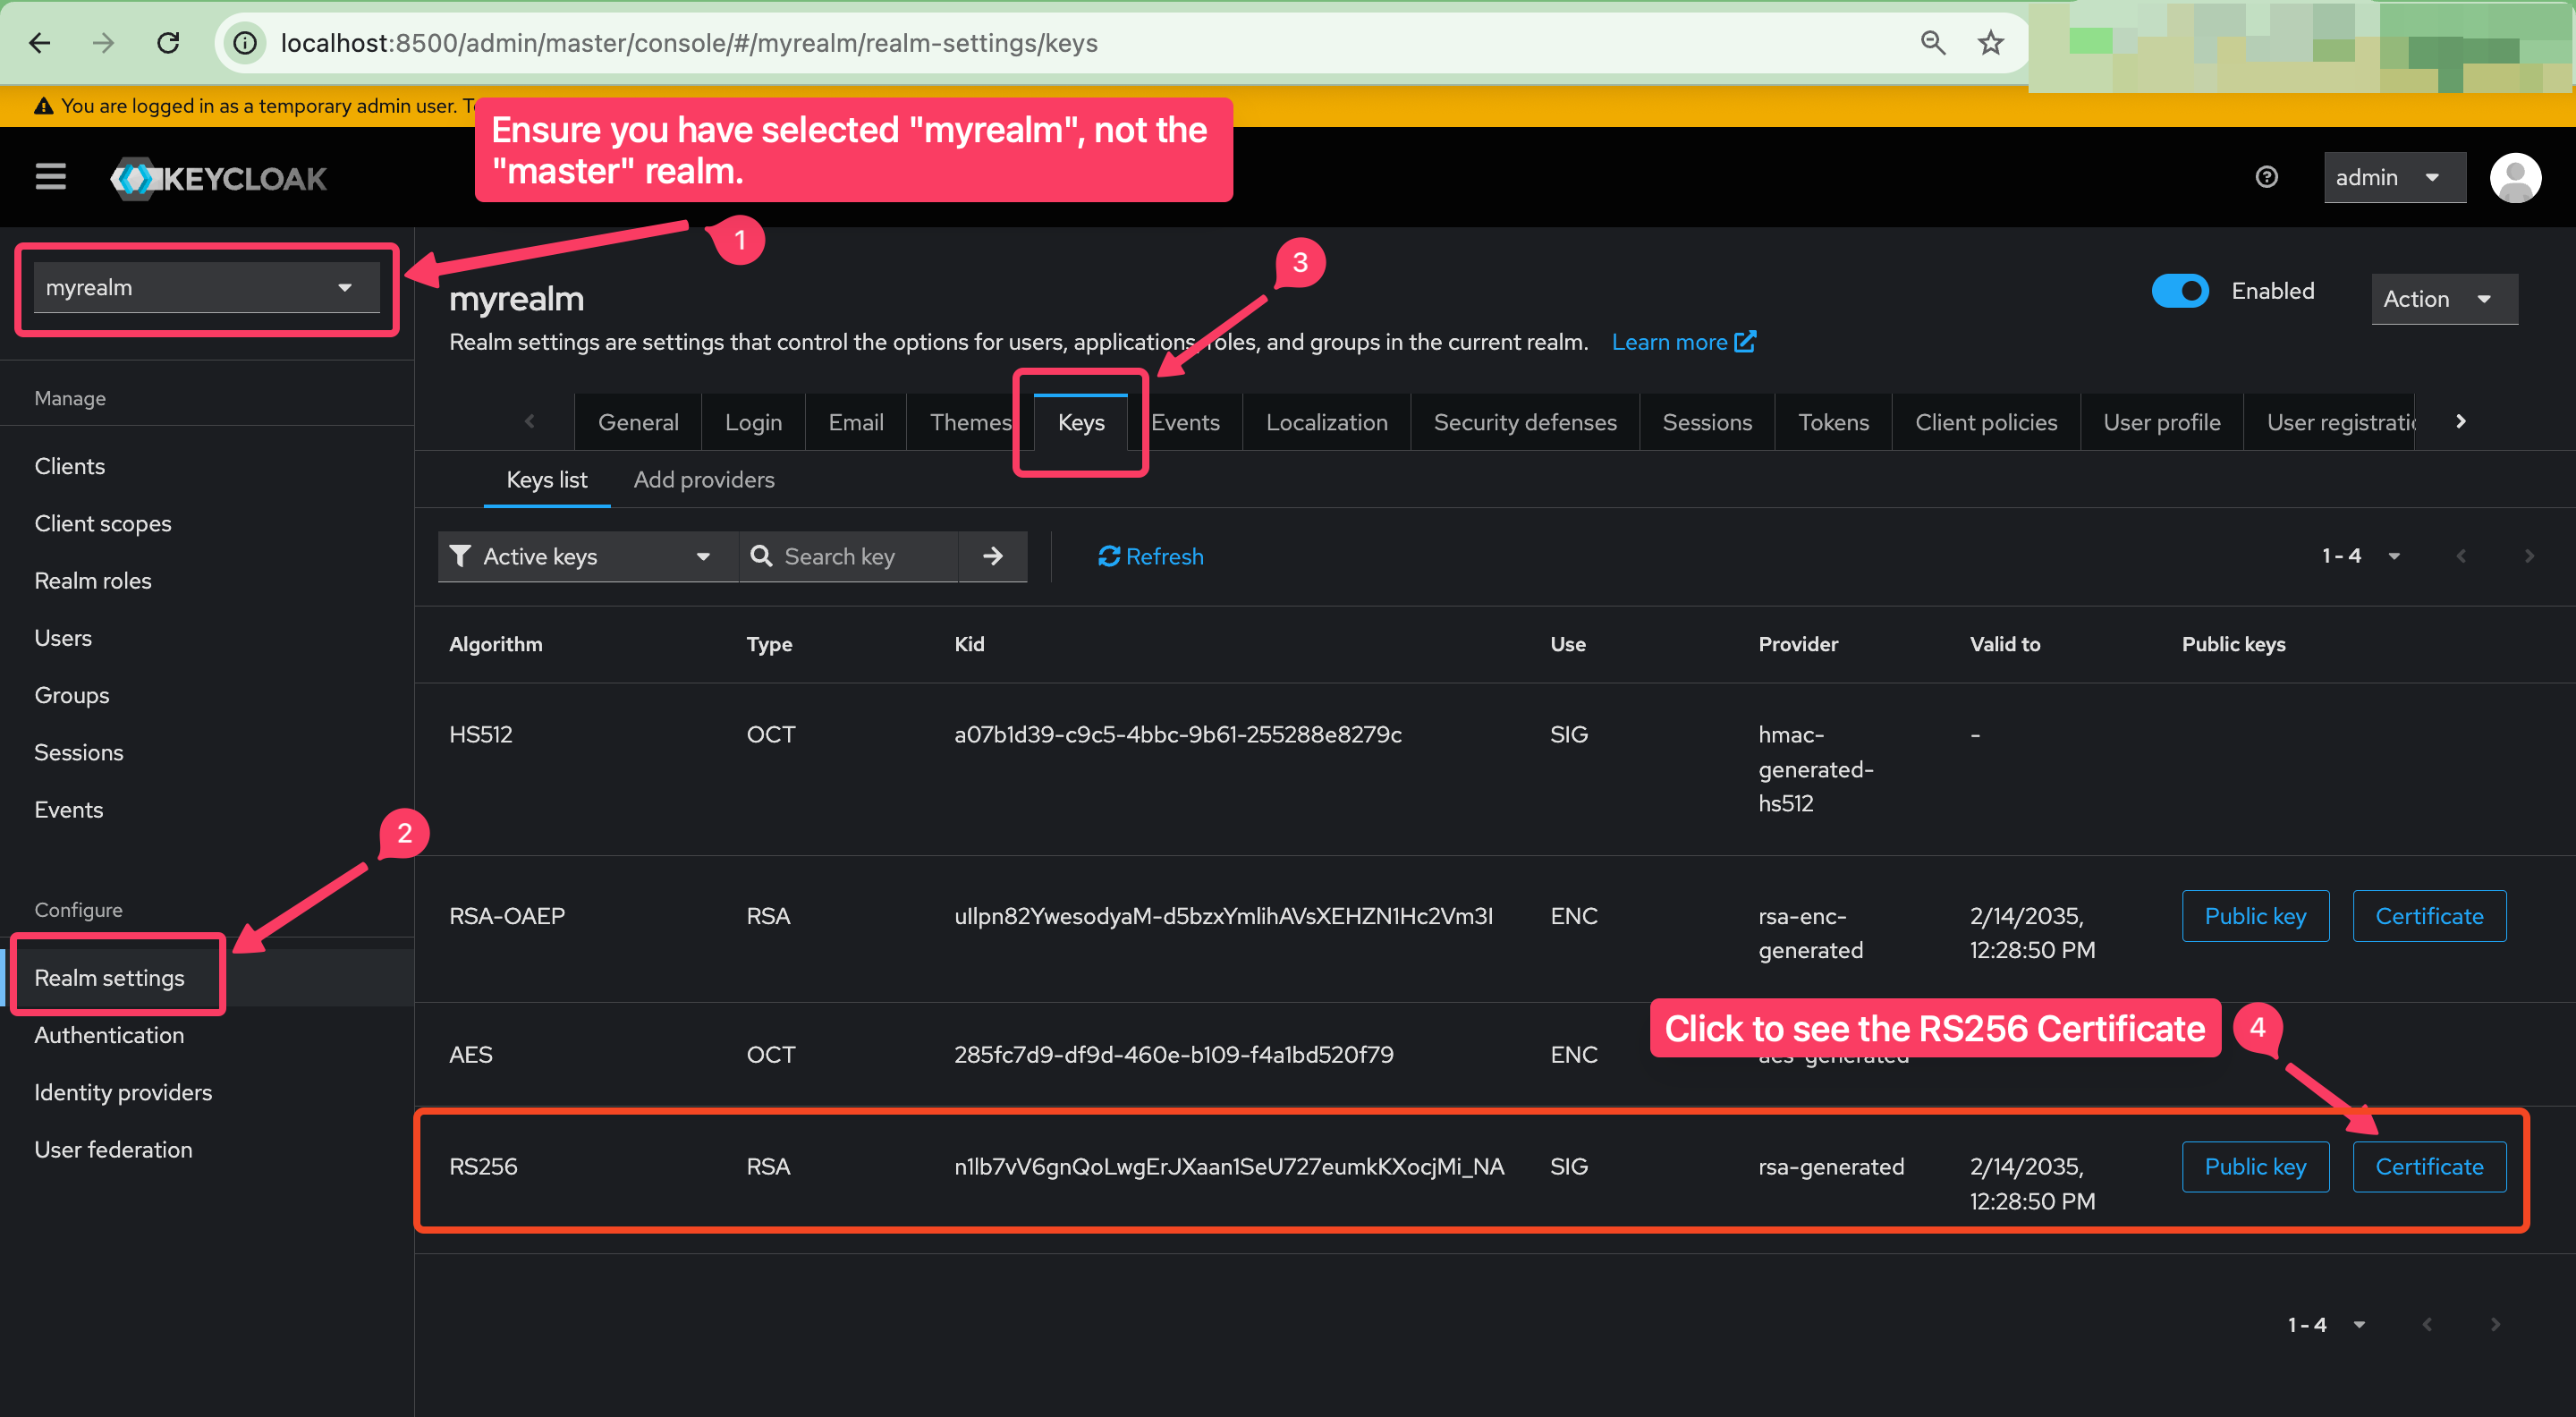Viewport: 2576px width, 1417px height.
Task: Go back with the browser back arrow
Action: pyautogui.click(x=40, y=43)
